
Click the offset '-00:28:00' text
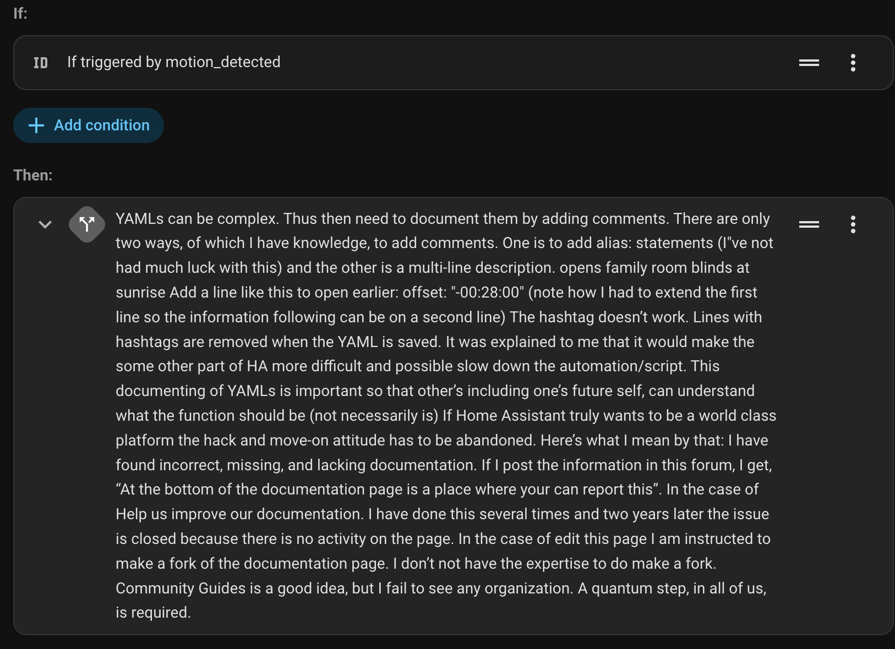click(487, 293)
